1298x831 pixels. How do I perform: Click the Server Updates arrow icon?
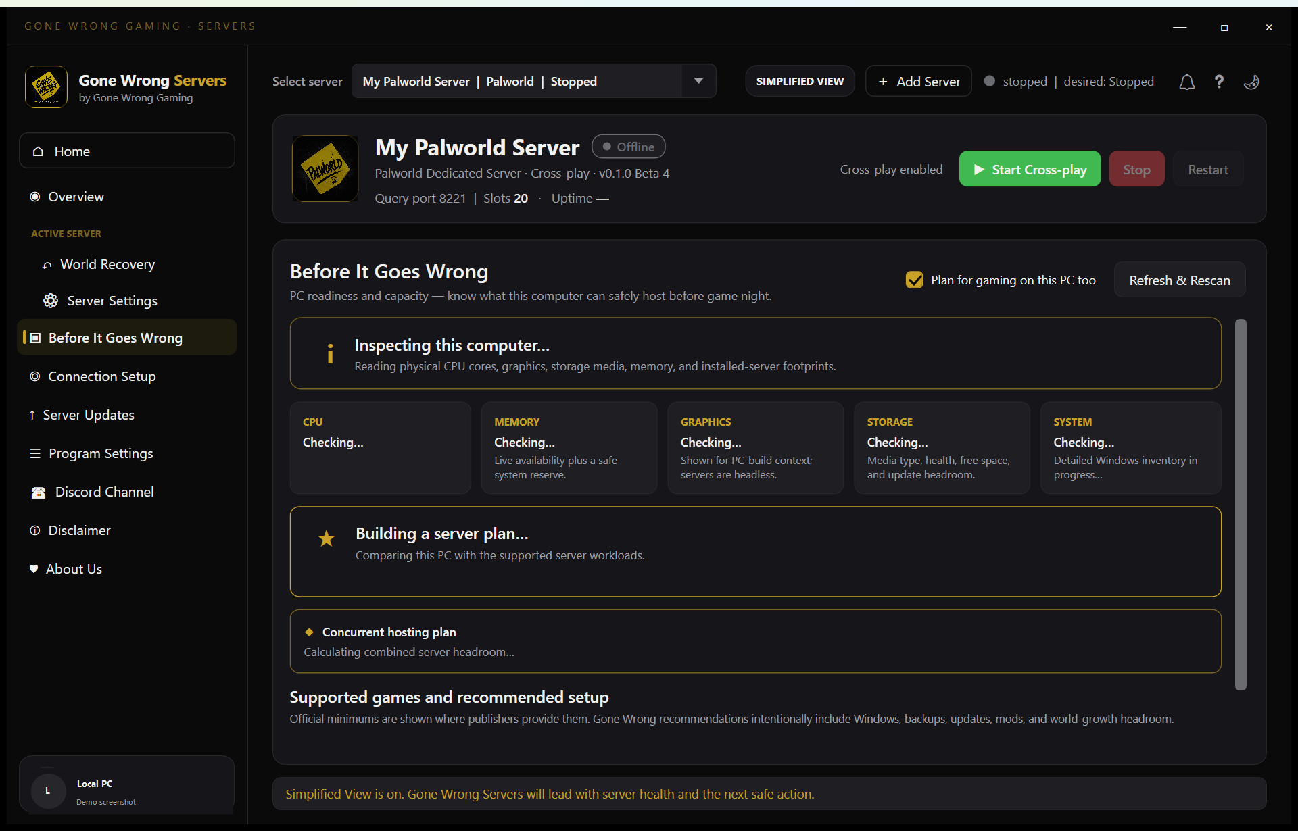tap(32, 415)
